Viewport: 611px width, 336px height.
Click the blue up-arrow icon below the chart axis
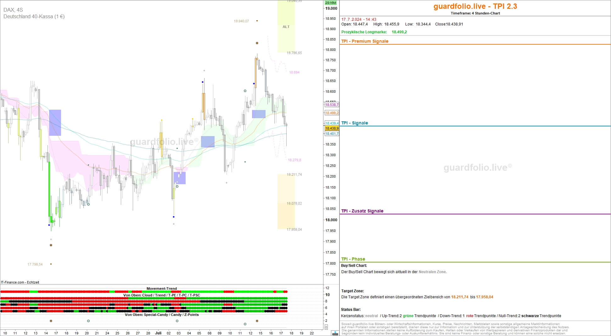point(335,333)
